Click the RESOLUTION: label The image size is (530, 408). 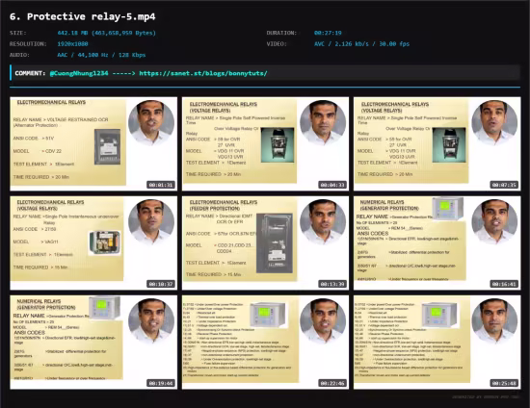tap(28, 44)
